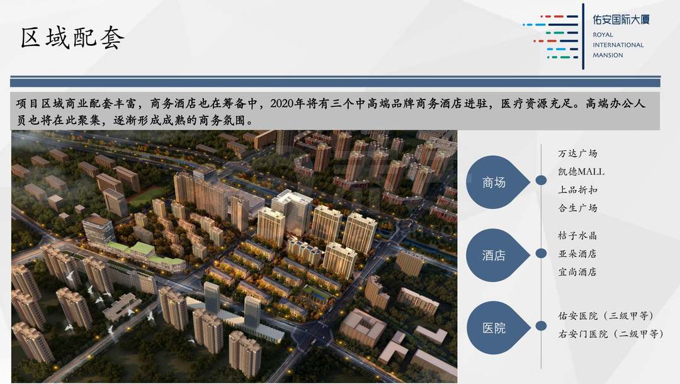The width and height of the screenshot is (680, 384).
Task: Select the 佑安国际大厦 logo text
Action: coord(621,19)
